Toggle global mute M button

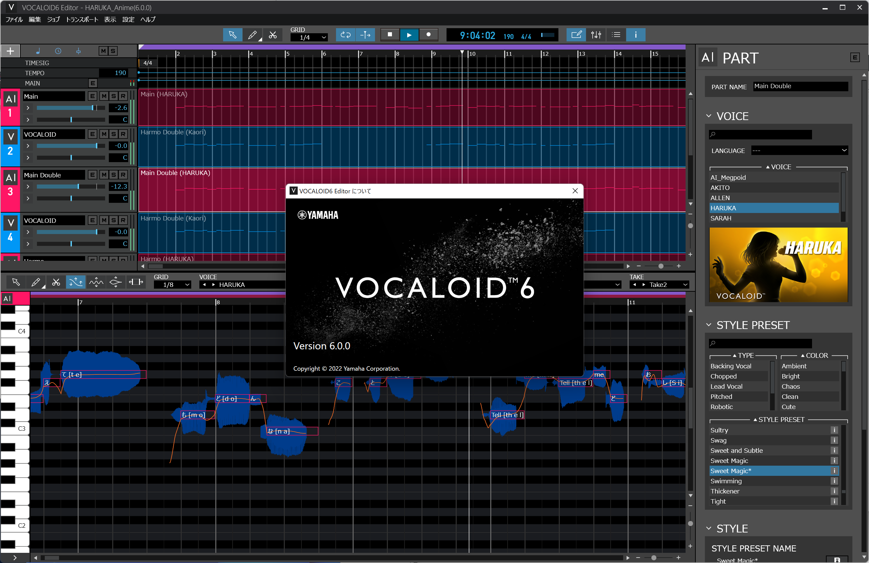coord(103,51)
